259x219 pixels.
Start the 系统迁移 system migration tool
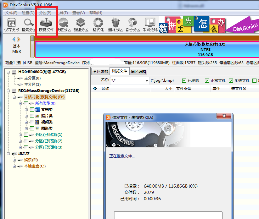(150, 25)
